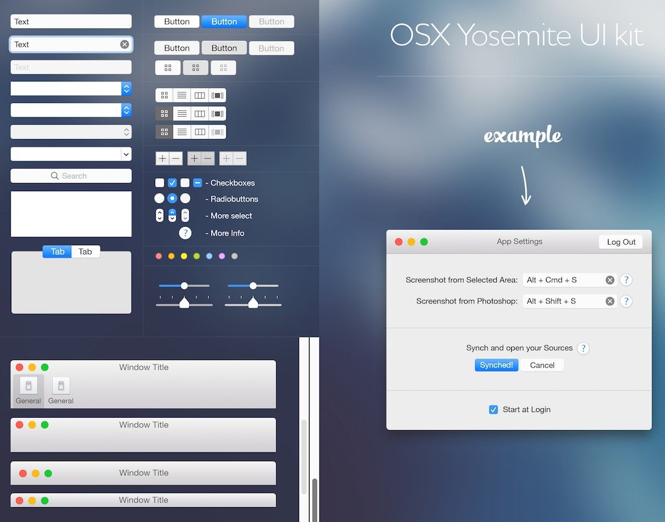Click the blue default Button
Image resolution: width=665 pixels, height=522 pixels.
tap(224, 22)
